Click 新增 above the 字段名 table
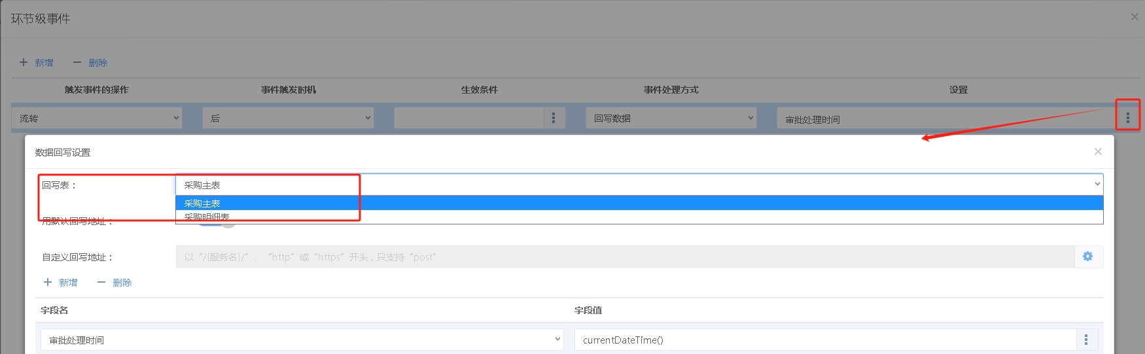 coord(61,283)
